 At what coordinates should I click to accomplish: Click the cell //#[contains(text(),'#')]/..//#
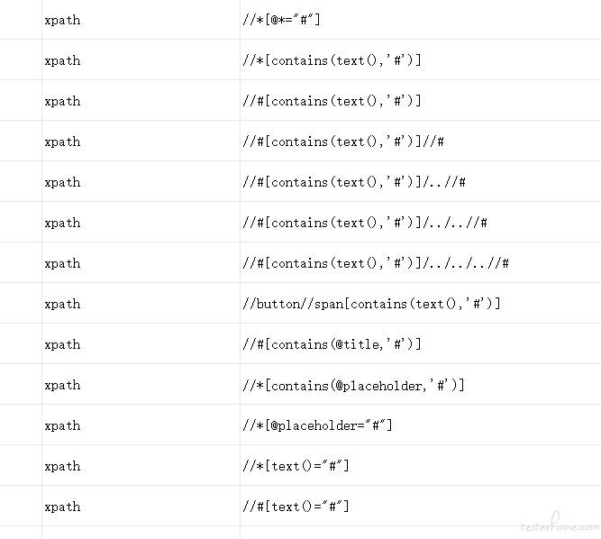click(421, 181)
